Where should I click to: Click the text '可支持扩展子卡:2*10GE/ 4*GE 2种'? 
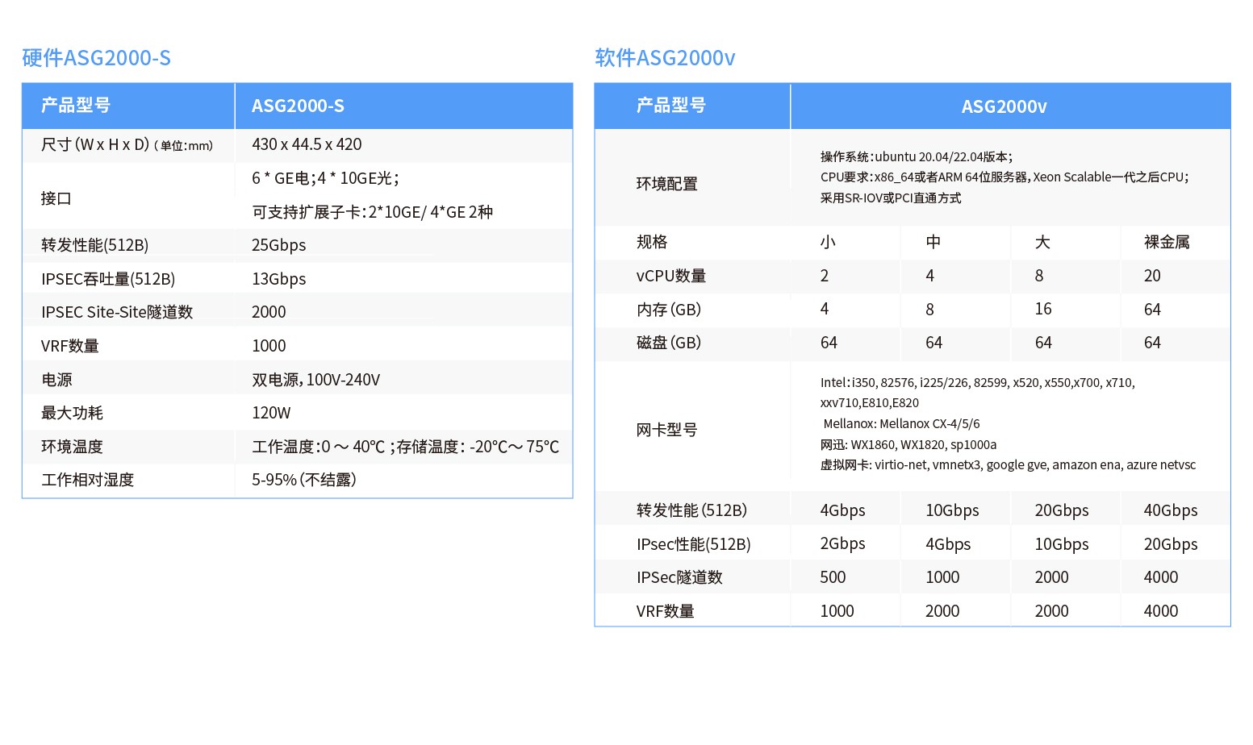[372, 212]
